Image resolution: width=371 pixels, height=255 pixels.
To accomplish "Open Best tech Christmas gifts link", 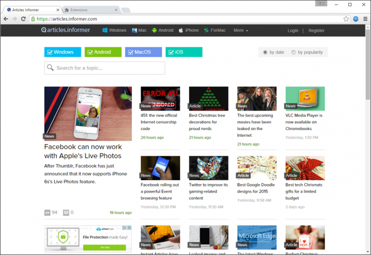I will 304,191.
